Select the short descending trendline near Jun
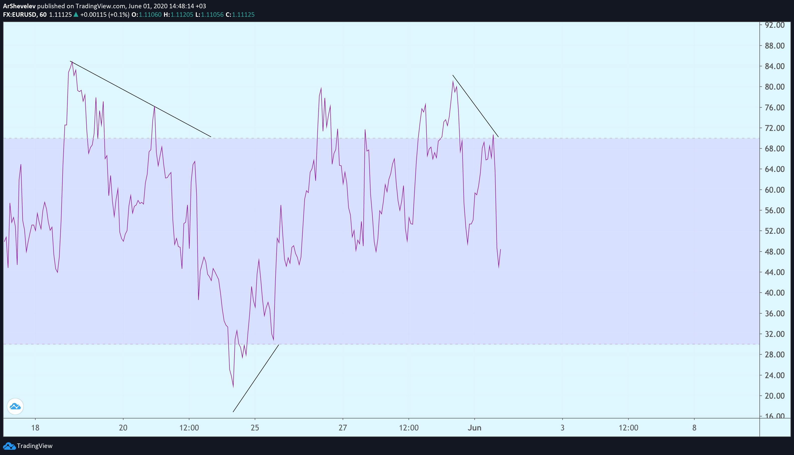This screenshot has width=794, height=455. 475,106
